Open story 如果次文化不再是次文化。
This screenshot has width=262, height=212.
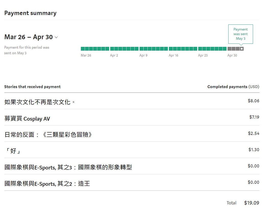40,102
